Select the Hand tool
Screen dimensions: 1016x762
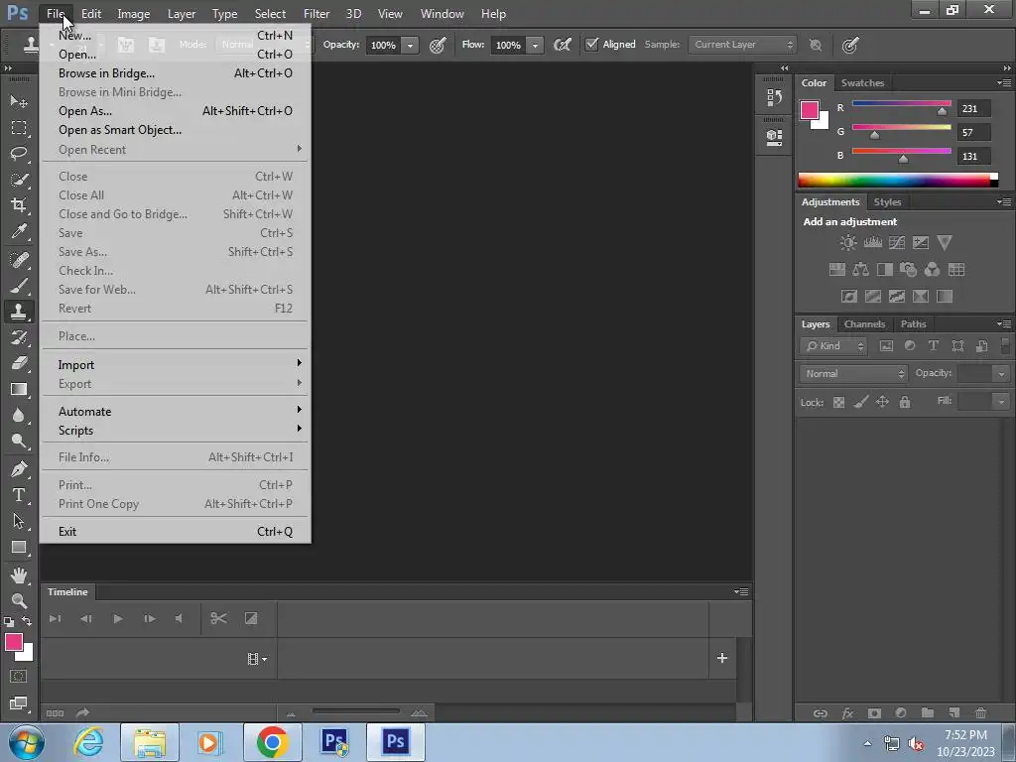pyautogui.click(x=19, y=574)
